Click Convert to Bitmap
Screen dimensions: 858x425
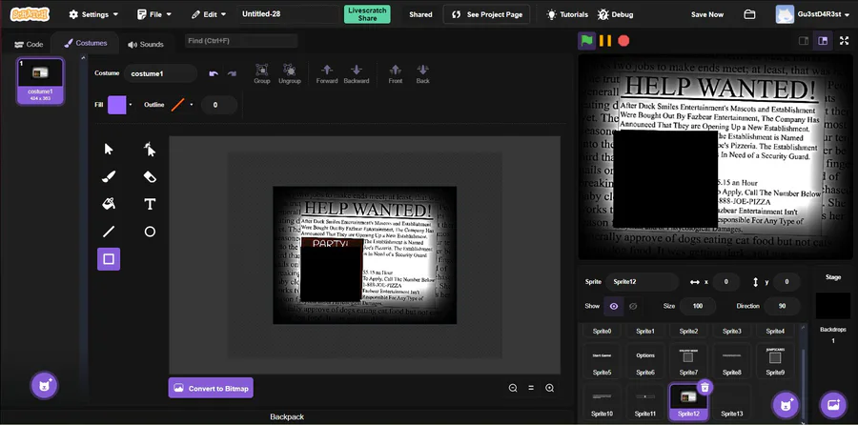211,388
